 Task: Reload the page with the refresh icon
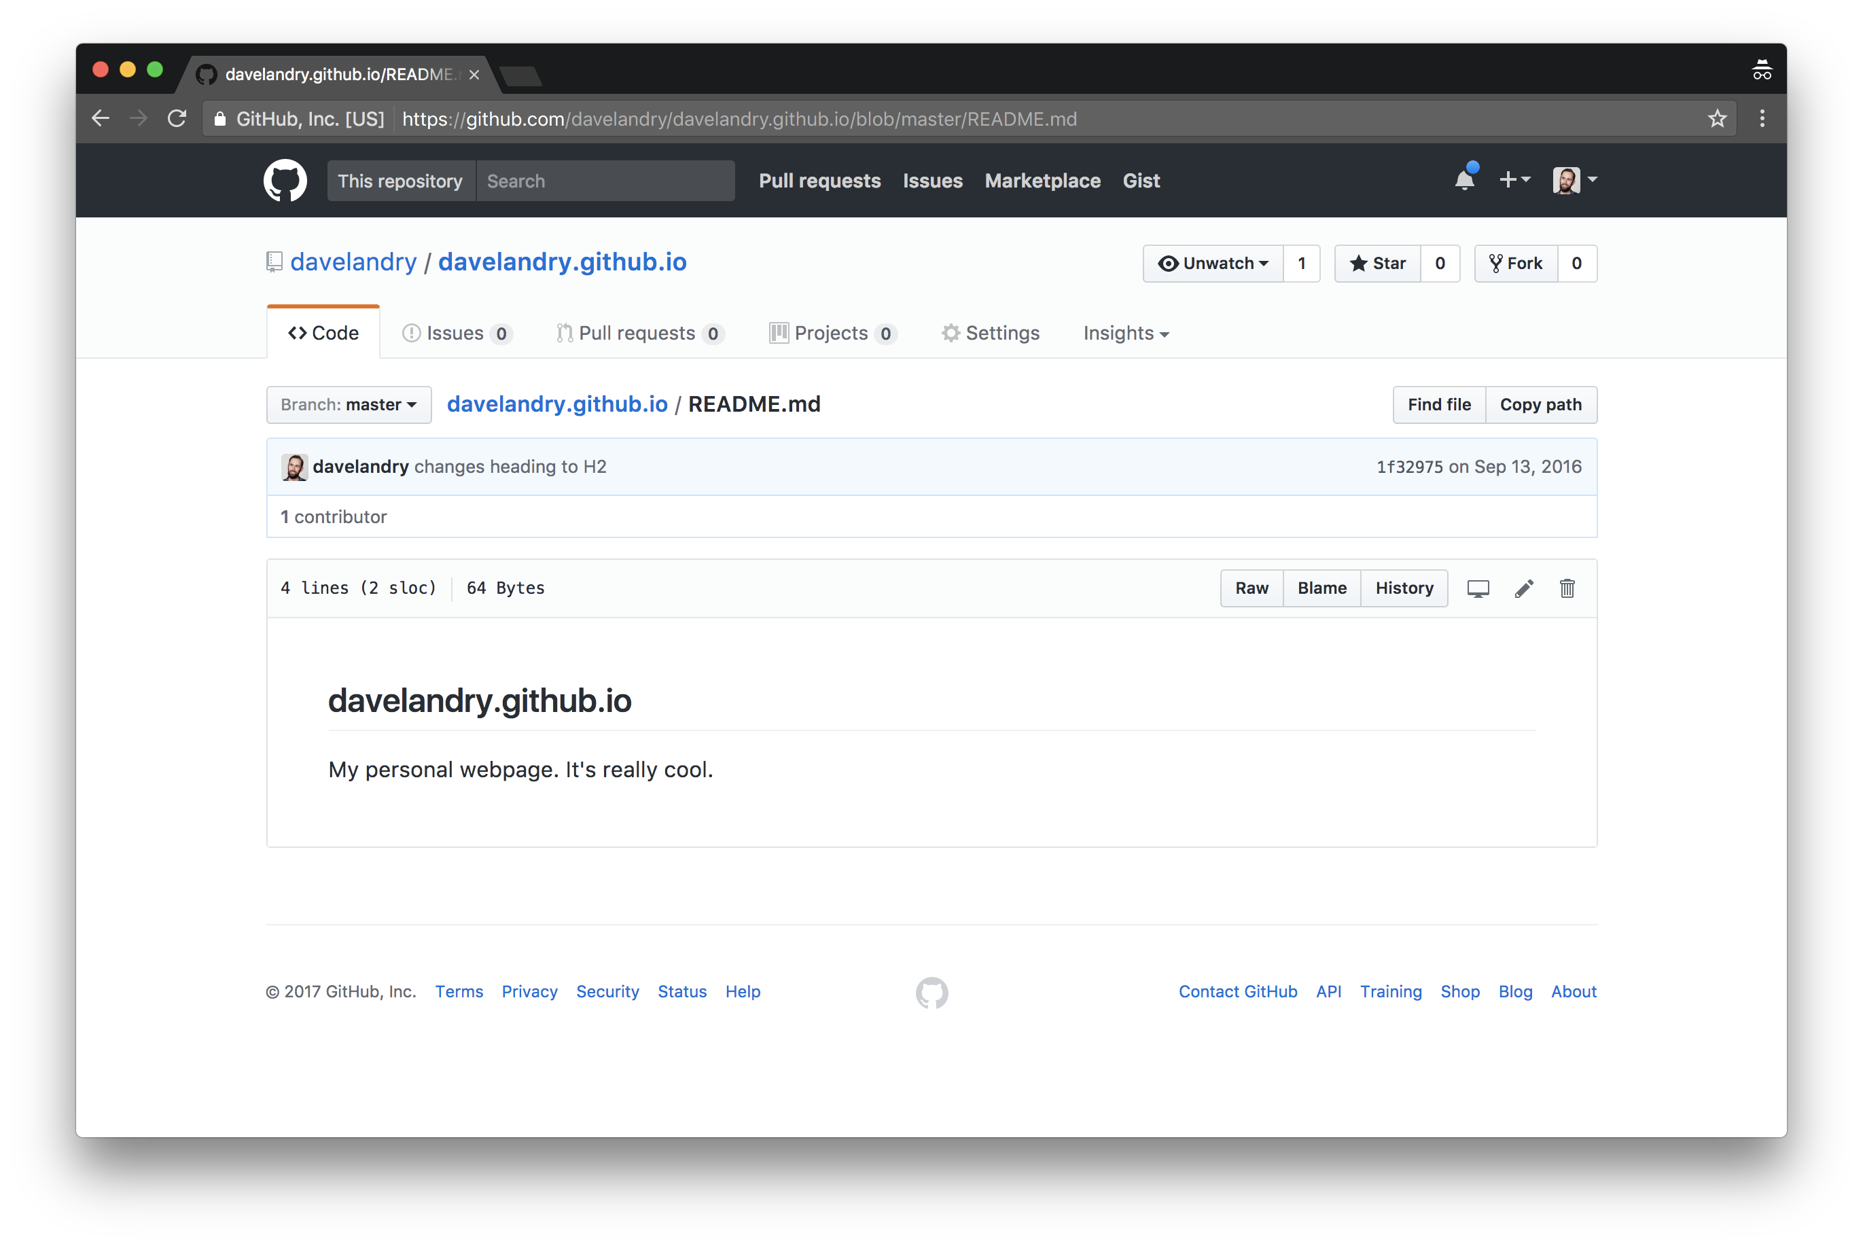177,118
